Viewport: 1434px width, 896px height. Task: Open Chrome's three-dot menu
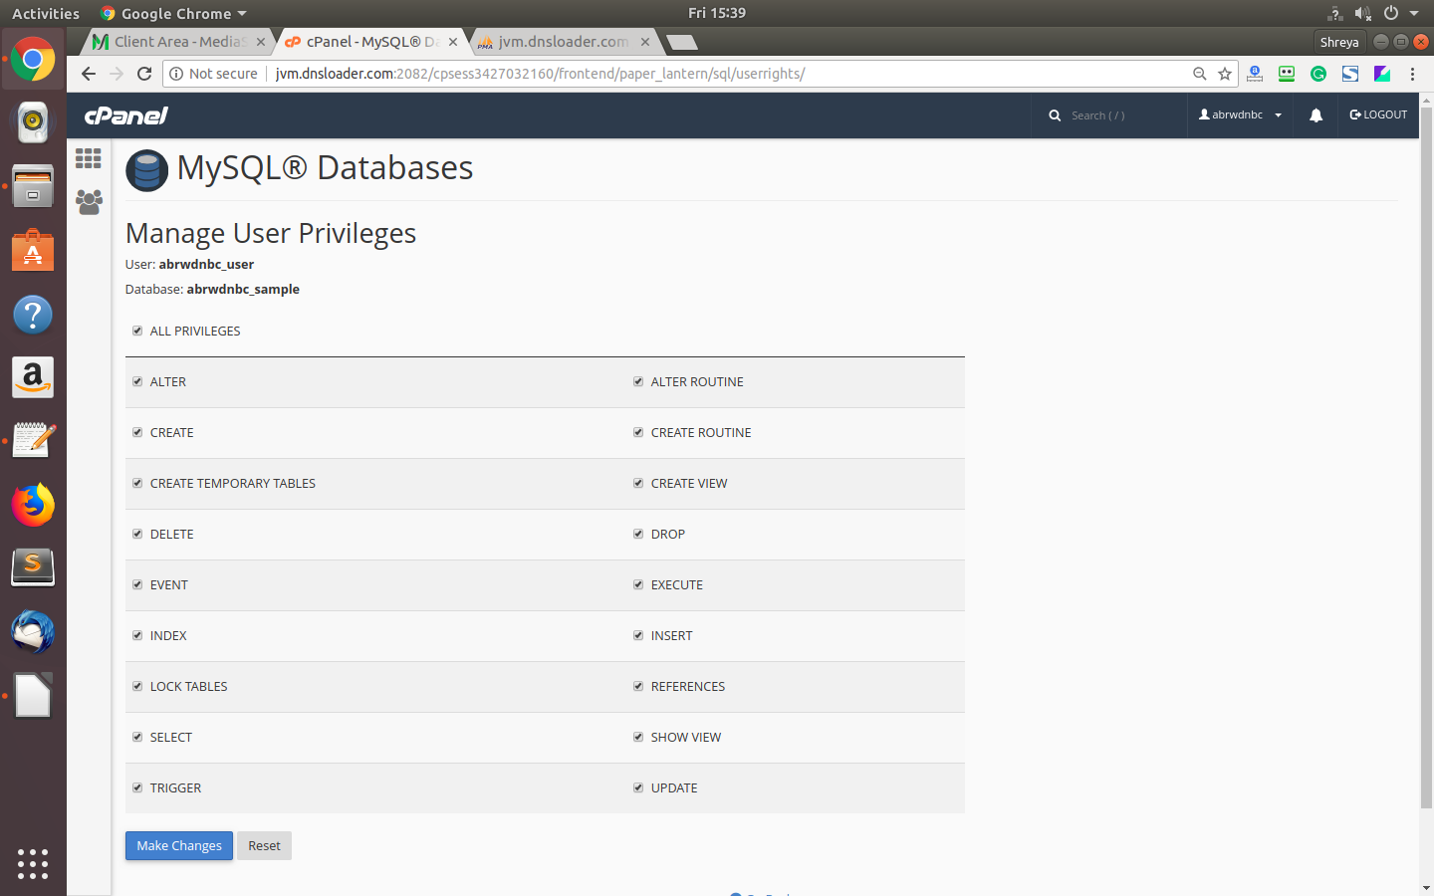coord(1412,74)
